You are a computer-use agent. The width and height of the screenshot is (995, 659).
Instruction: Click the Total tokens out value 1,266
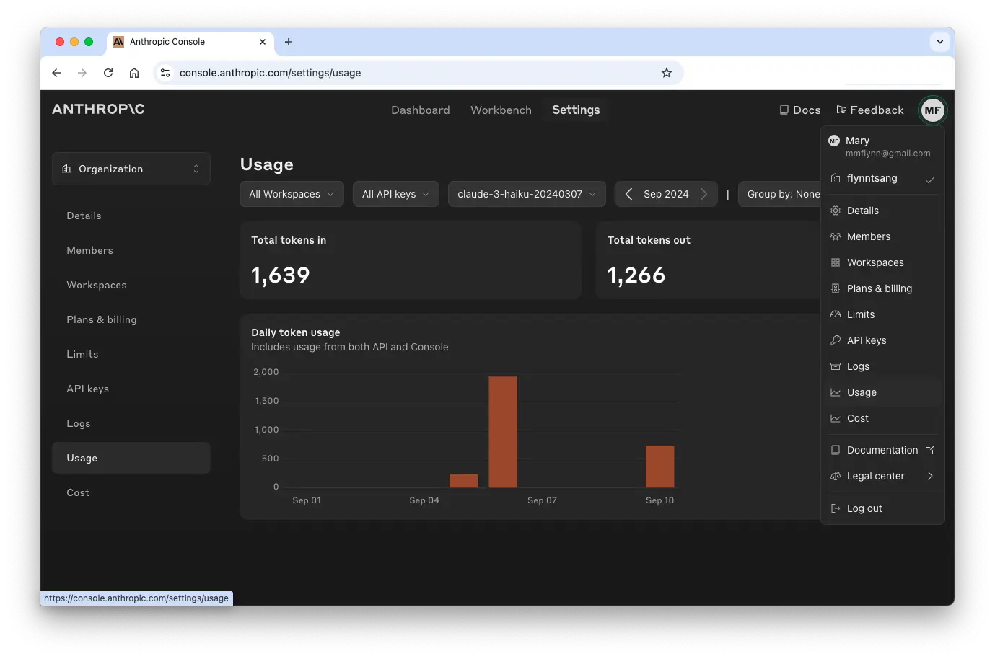(636, 275)
